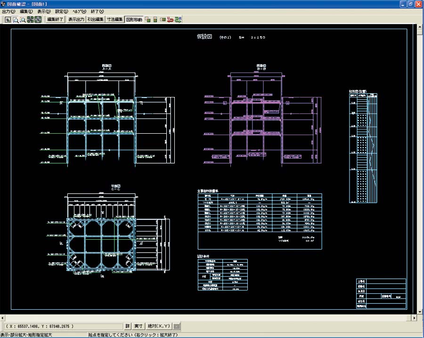Click the green horizontal rectangle icon
This screenshot has width=424, height=338.
coord(163,19)
